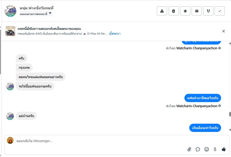Click the customer name 'หนุ่ม พ่วงชิงรับถมที่'
Screen dimensions: 231x157
37,8
